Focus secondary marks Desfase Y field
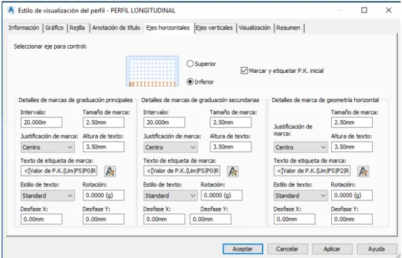 210,219
